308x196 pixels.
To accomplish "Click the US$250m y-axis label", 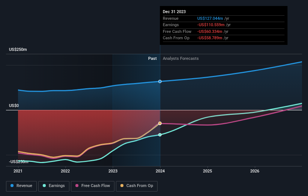I will (18, 49).
